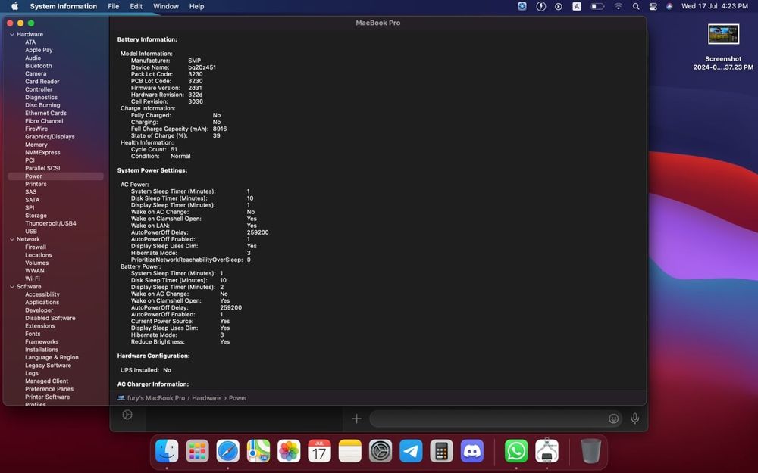Select Applications under Software
Screen dimensions: 758x473
[42, 302]
